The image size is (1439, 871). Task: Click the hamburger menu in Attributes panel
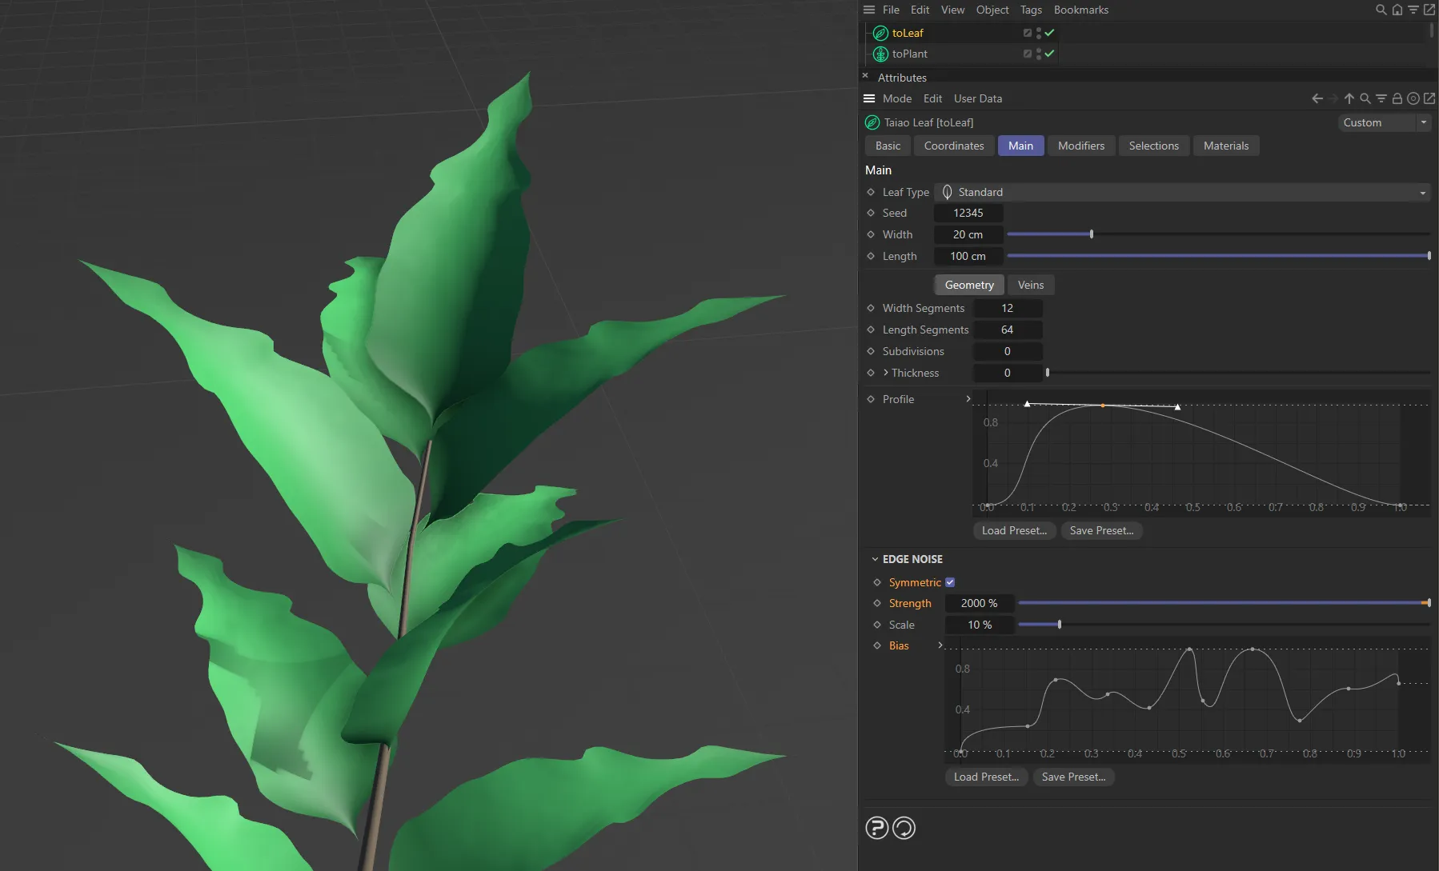click(868, 98)
